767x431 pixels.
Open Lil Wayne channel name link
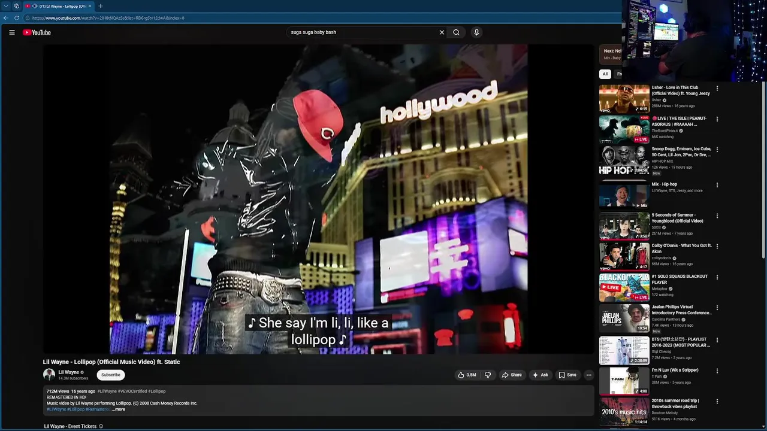click(x=69, y=372)
